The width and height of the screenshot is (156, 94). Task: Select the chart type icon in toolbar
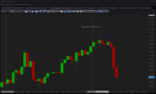click(x=26, y=12)
